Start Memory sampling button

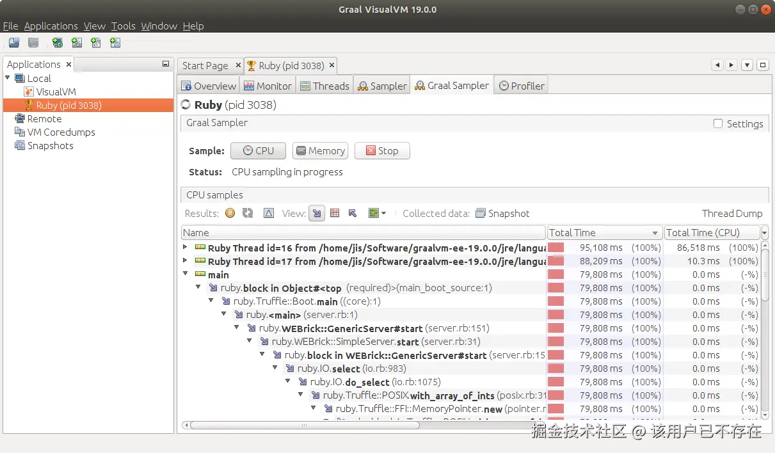[x=320, y=151]
